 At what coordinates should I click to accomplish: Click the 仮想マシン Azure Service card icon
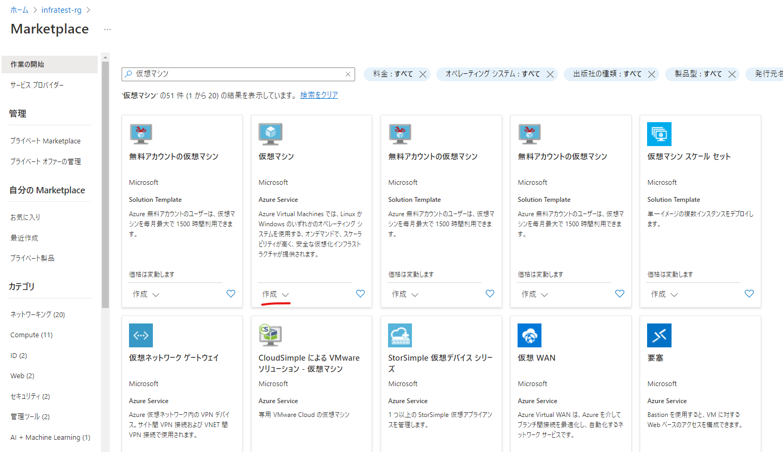point(271,134)
